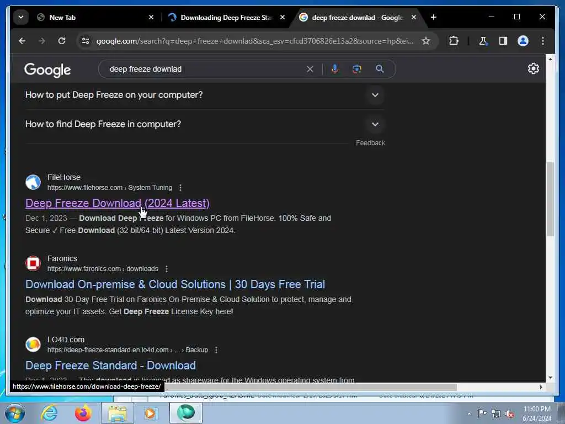Click the Faronics site favicon

pos(33,263)
